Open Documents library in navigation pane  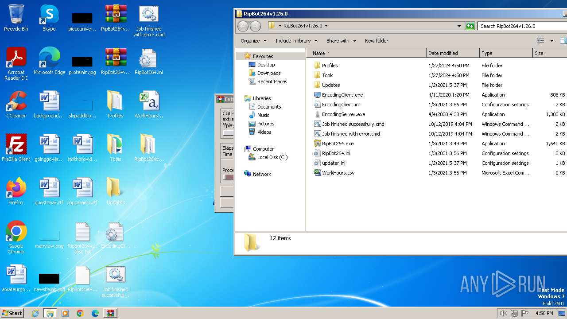tap(269, 107)
